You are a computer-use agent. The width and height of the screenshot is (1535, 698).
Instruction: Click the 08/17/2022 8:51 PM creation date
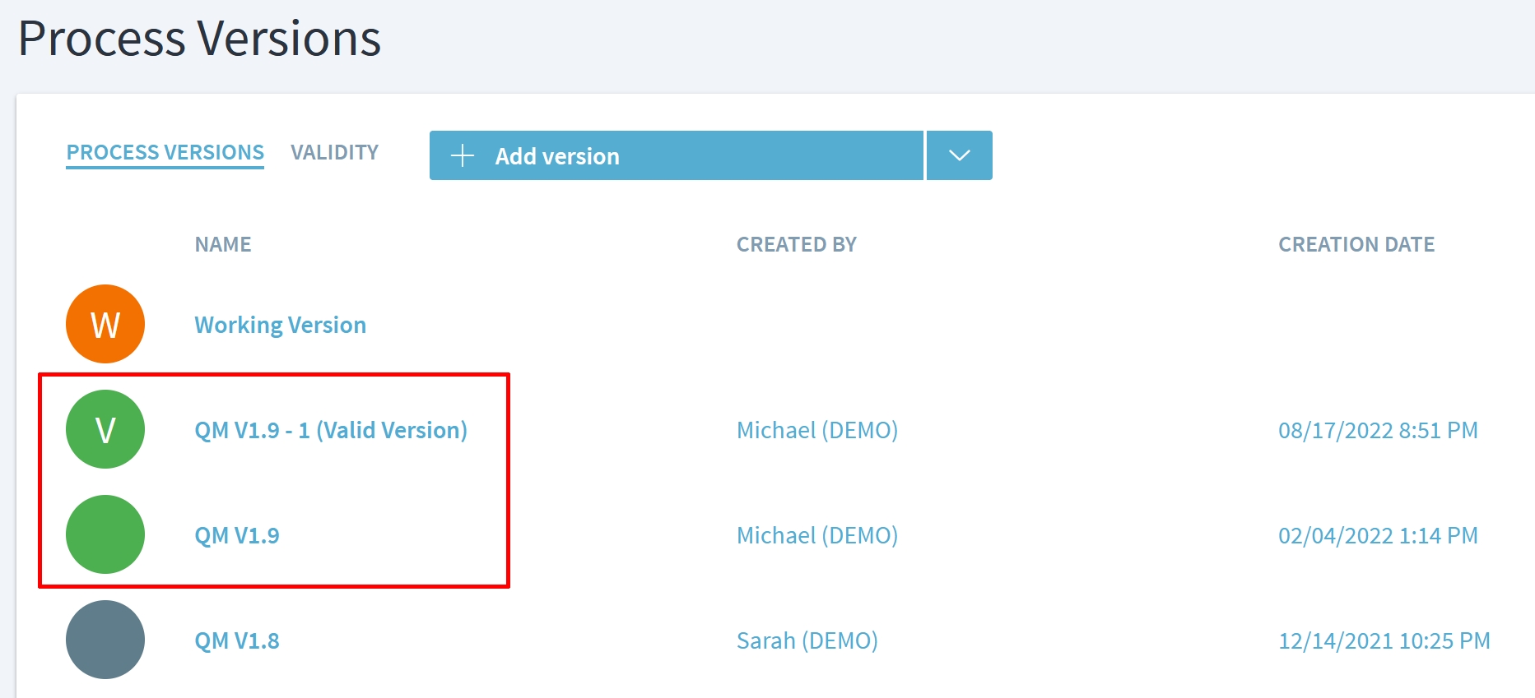coord(1377,430)
